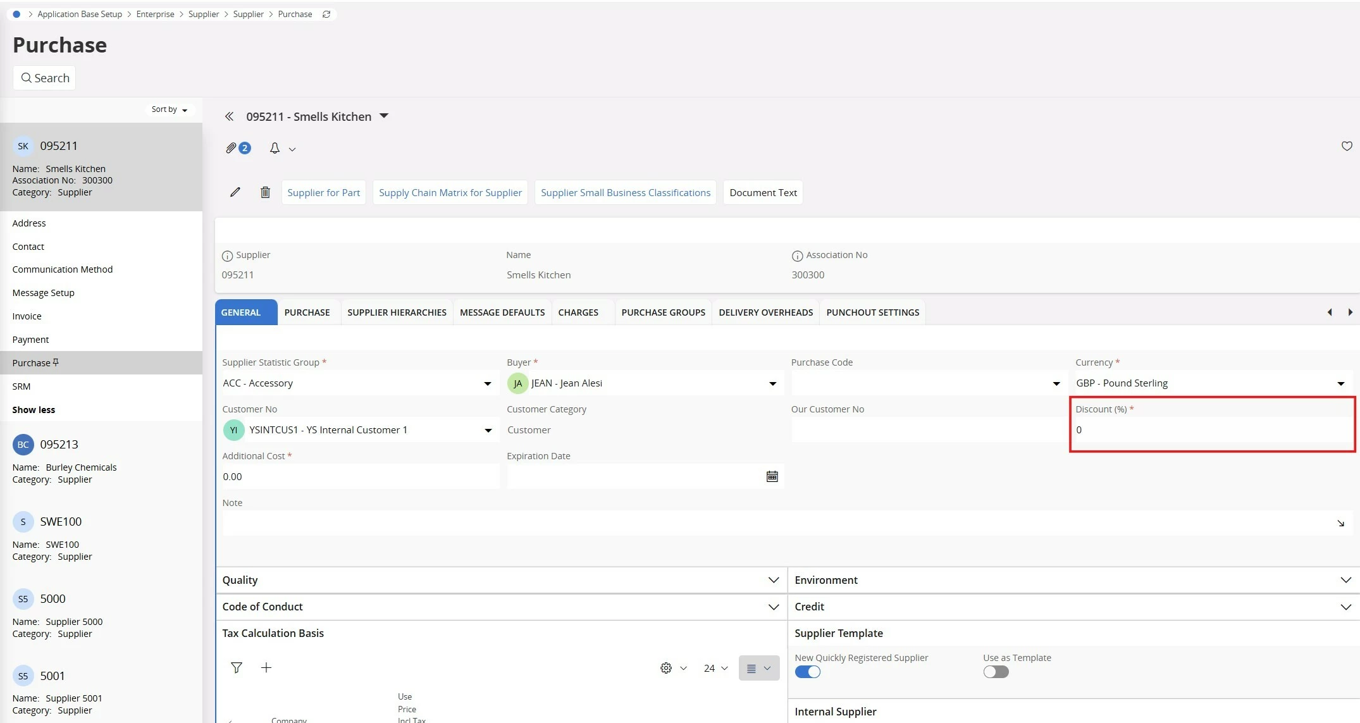Expand the Quality section
The height and width of the screenshot is (723, 1360).
click(773, 580)
